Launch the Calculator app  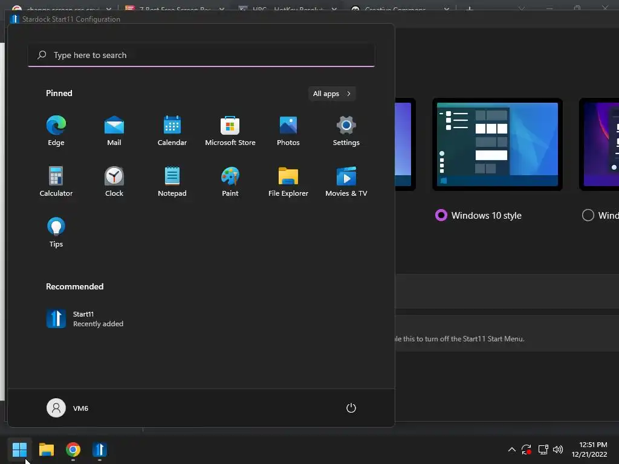pyautogui.click(x=56, y=181)
